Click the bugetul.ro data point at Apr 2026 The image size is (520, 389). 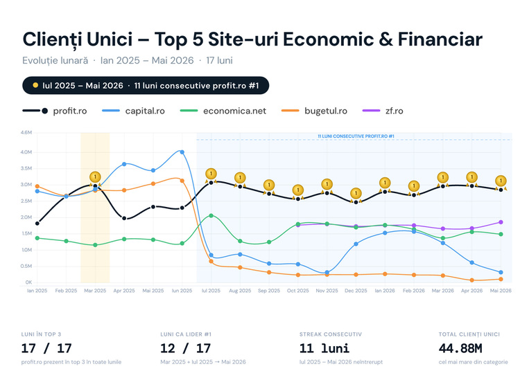[x=471, y=280]
